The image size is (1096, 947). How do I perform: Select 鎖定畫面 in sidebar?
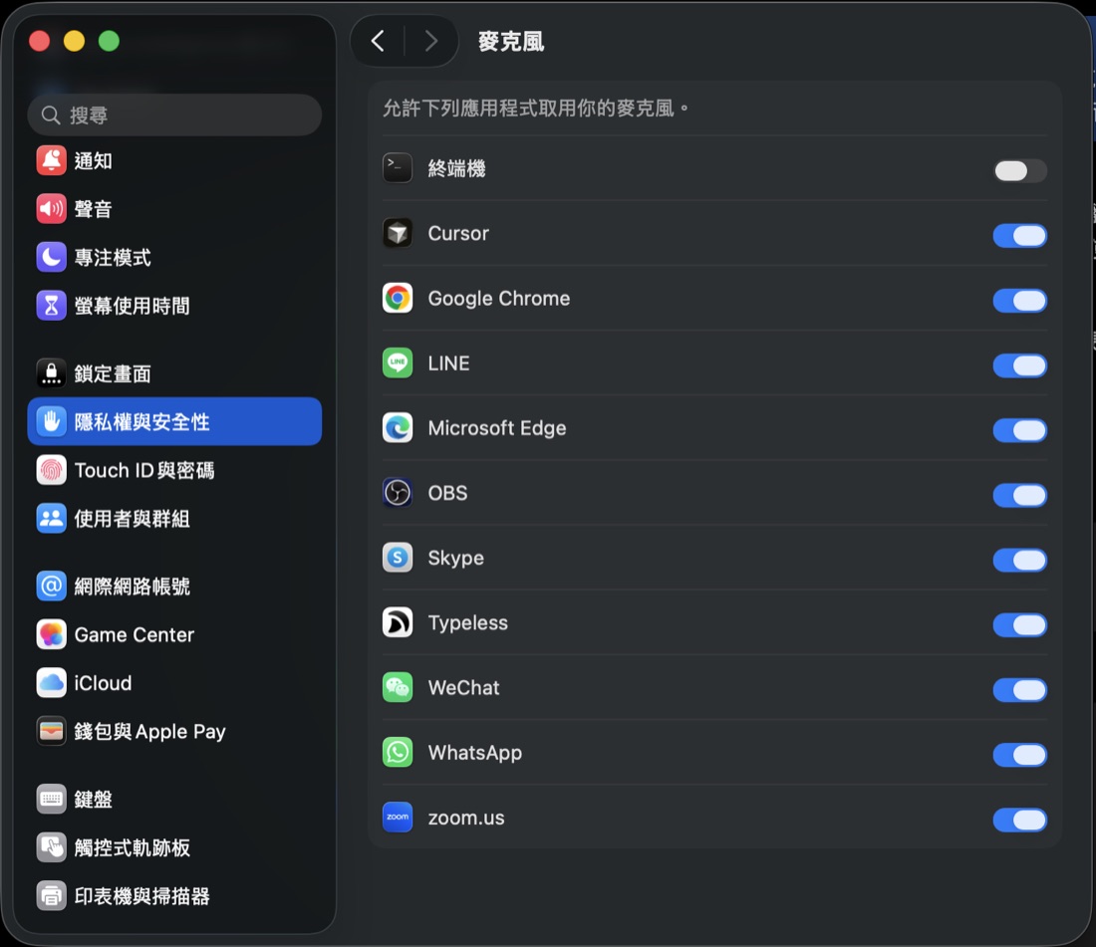[174, 373]
